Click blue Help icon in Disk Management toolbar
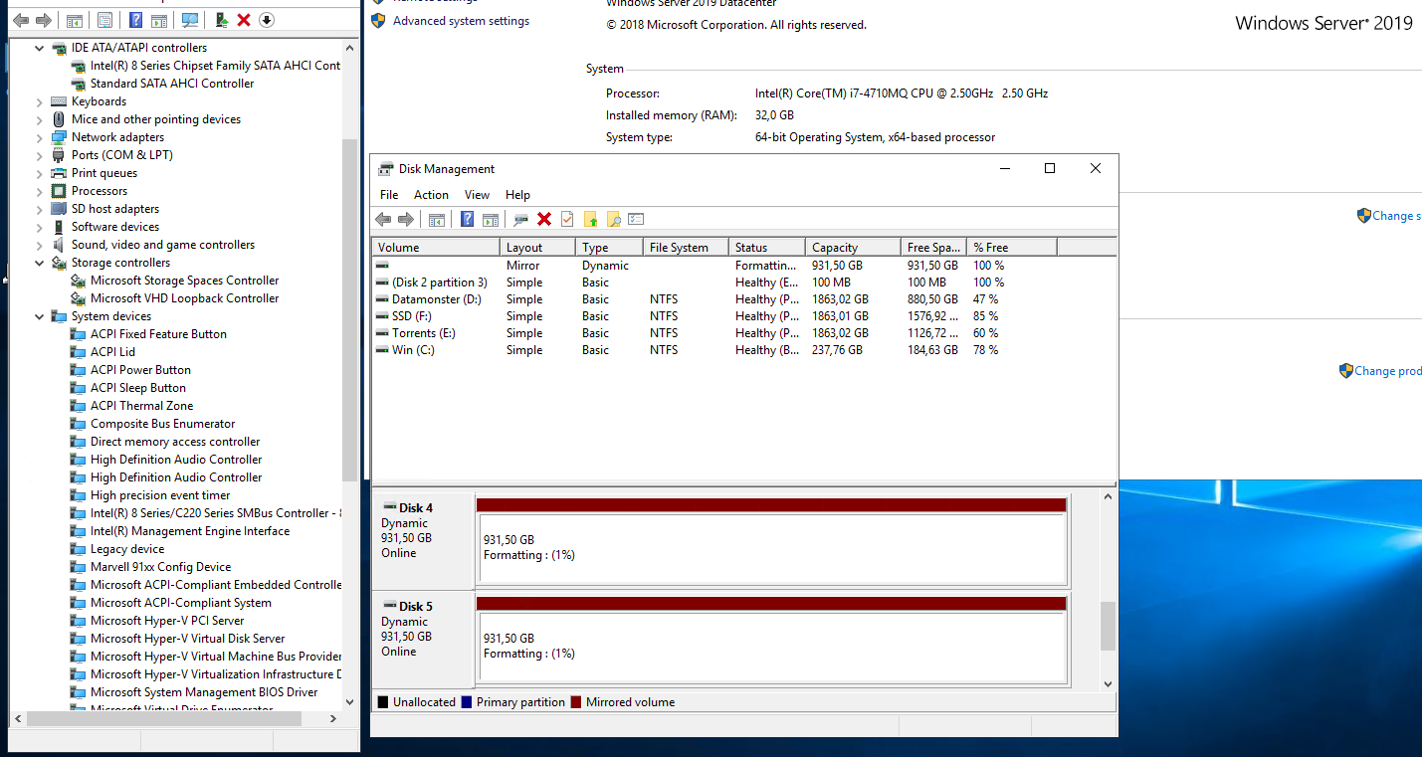This screenshot has width=1422, height=757. pos(467,219)
